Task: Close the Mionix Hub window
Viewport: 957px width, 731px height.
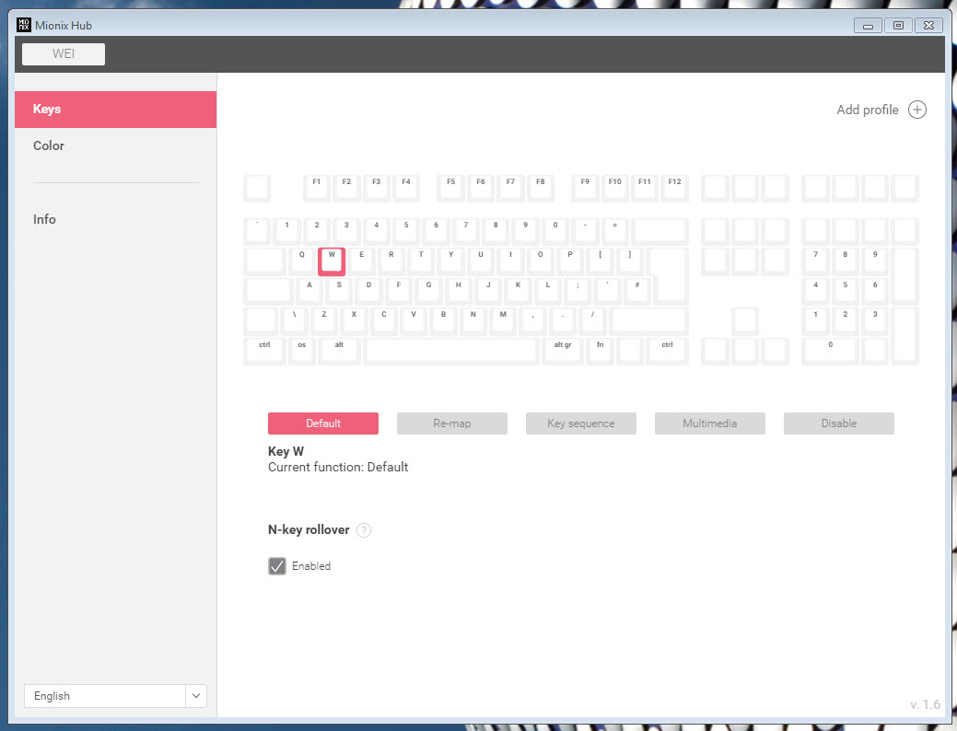Action: point(928,25)
